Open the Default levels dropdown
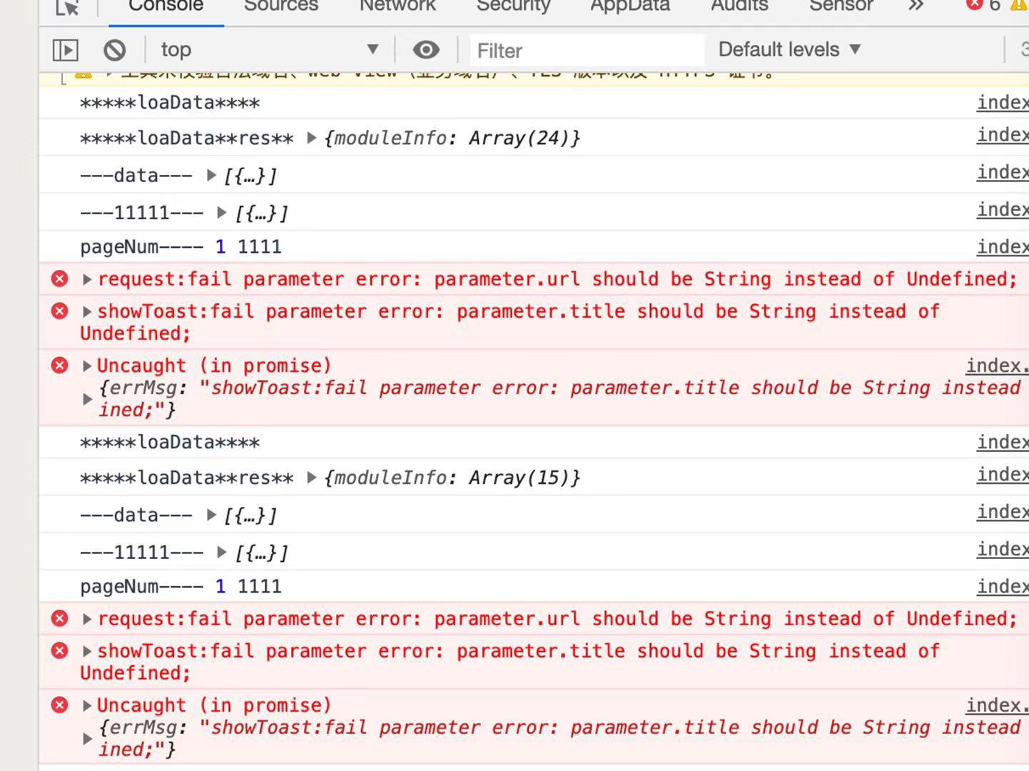 tap(789, 50)
